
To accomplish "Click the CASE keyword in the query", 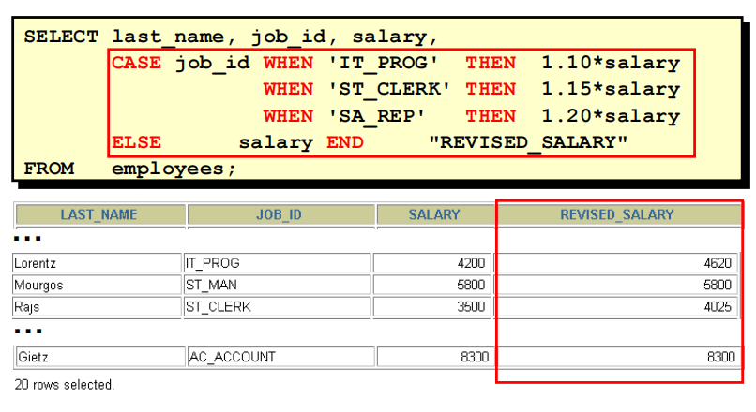I will pyautogui.click(x=136, y=63).
